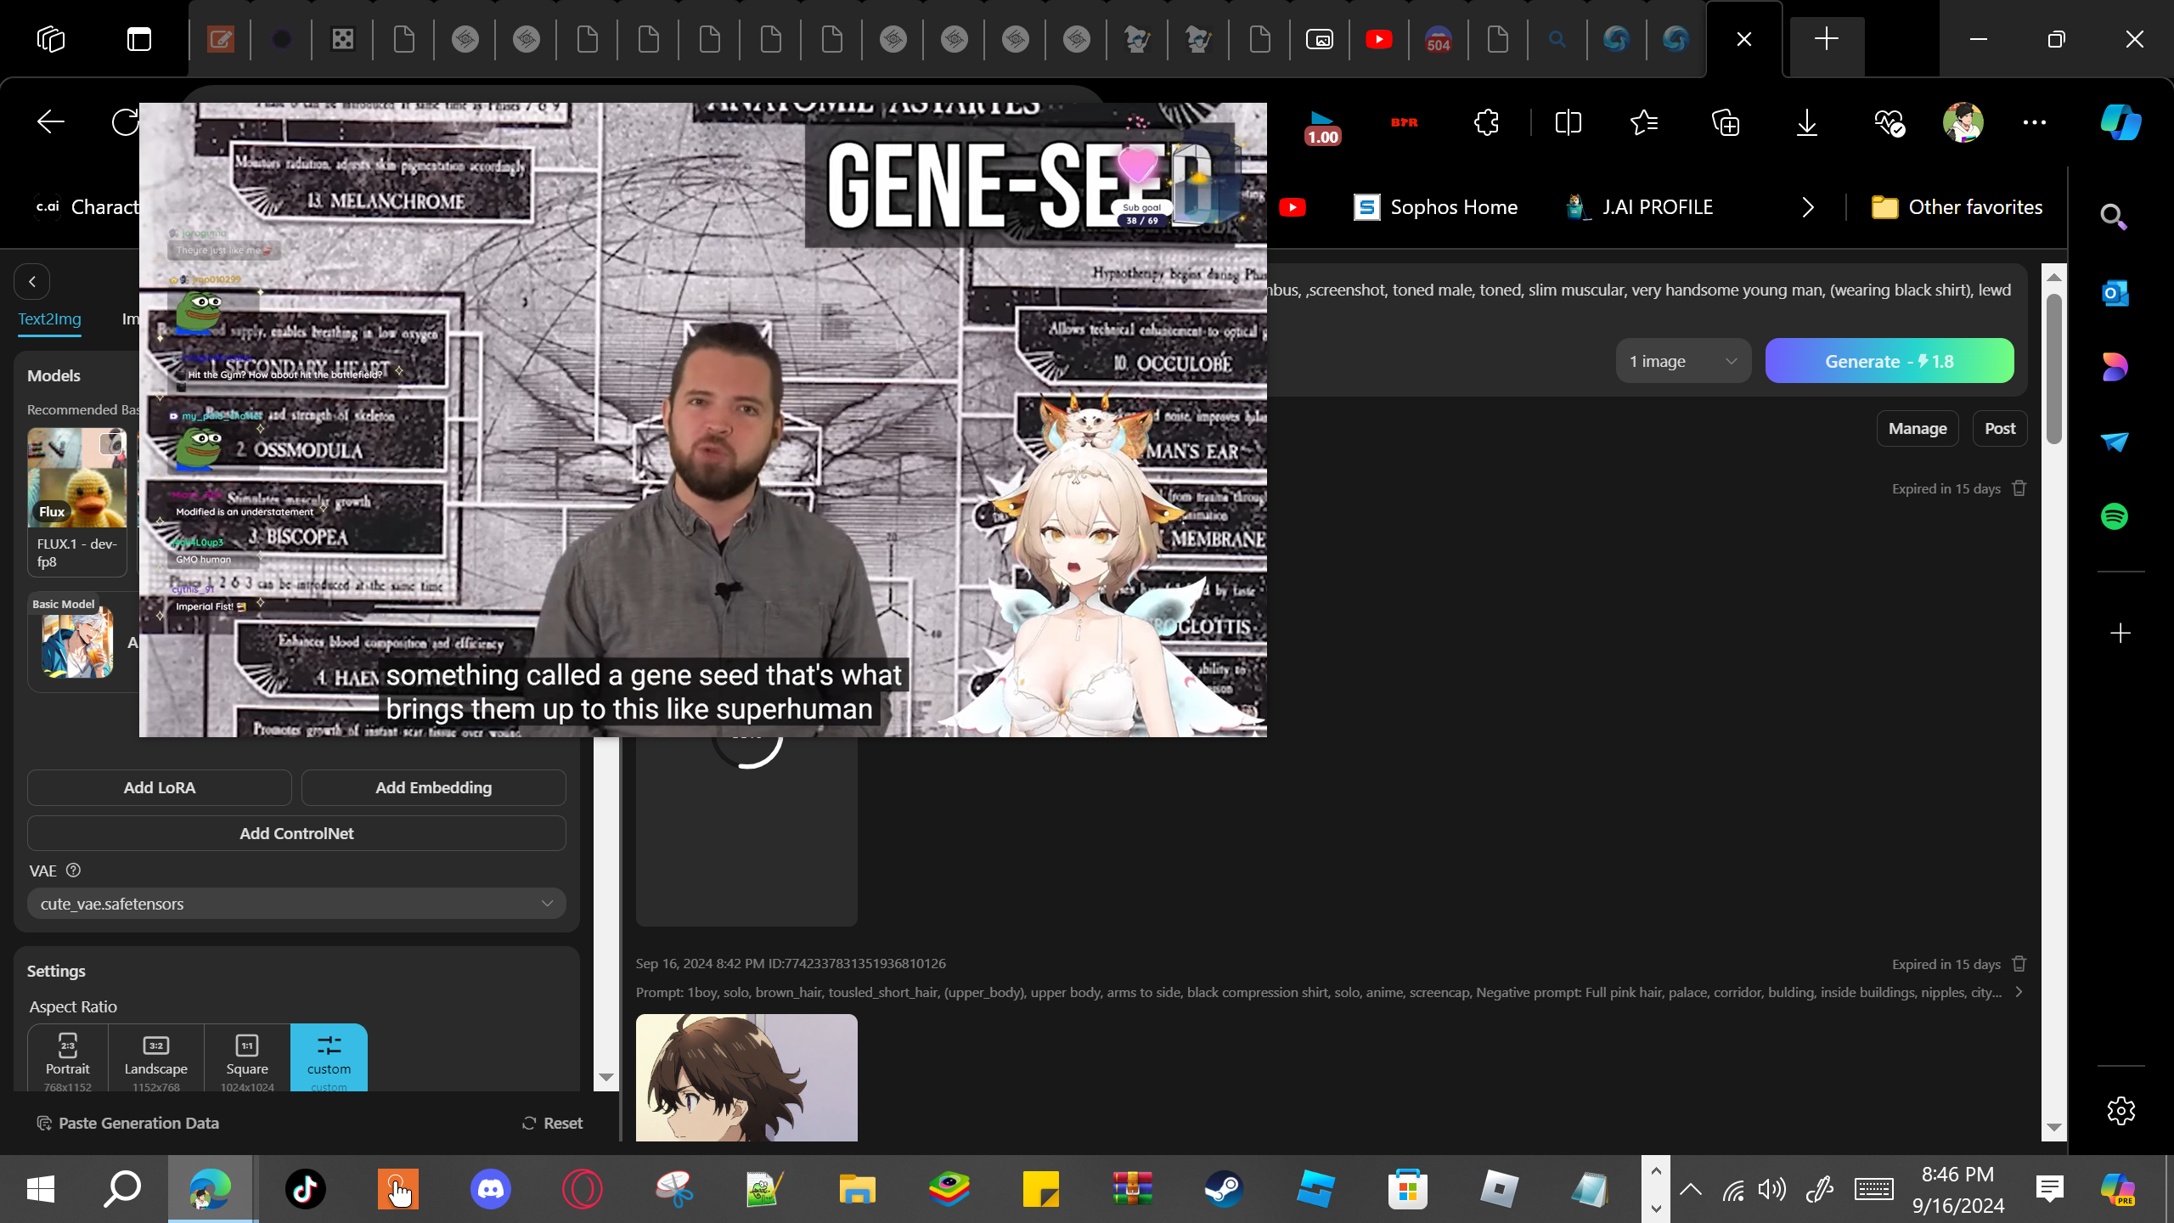
Task: Go back with the browser back arrow
Action: point(51,122)
